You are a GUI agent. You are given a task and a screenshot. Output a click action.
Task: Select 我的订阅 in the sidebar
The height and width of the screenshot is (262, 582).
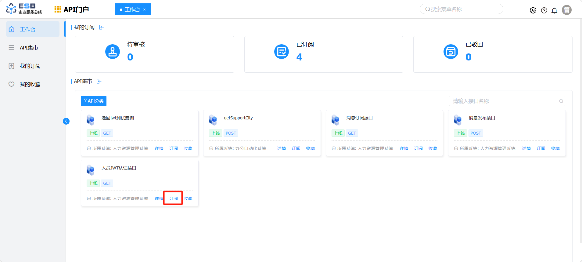pos(30,66)
